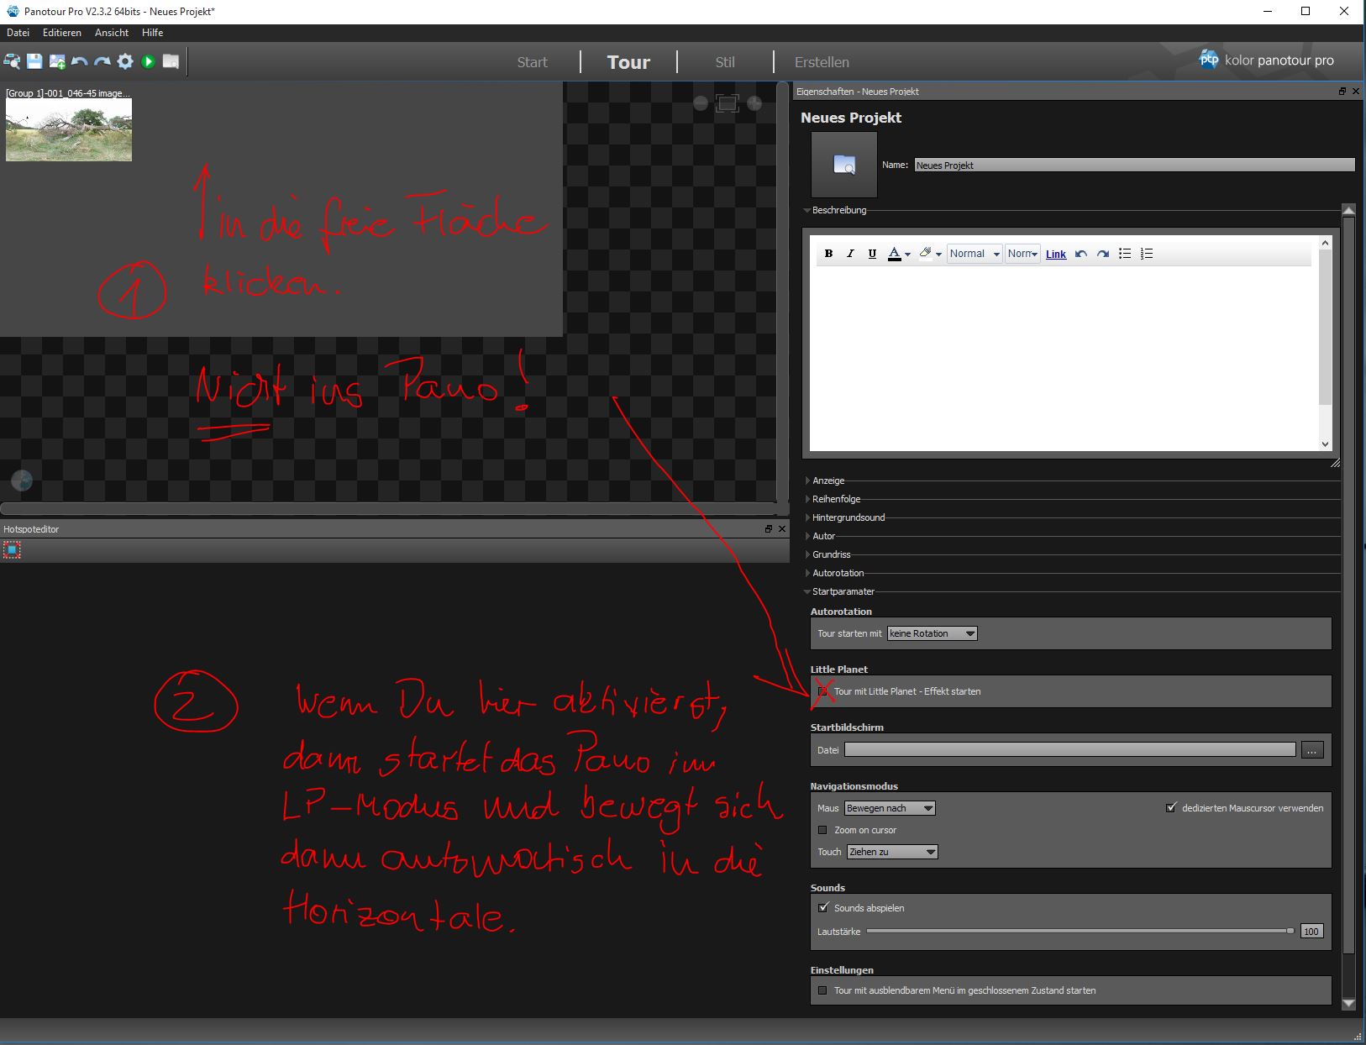This screenshot has width=1366, height=1045.
Task: Select the polygon hotspot tool in Hotspoteditor
Action: 12,550
